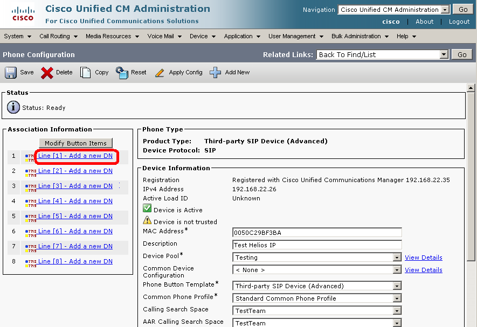The height and width of the screenshot is (327, 477).
Task: Click the Reset phone icon
Action: 122,73
